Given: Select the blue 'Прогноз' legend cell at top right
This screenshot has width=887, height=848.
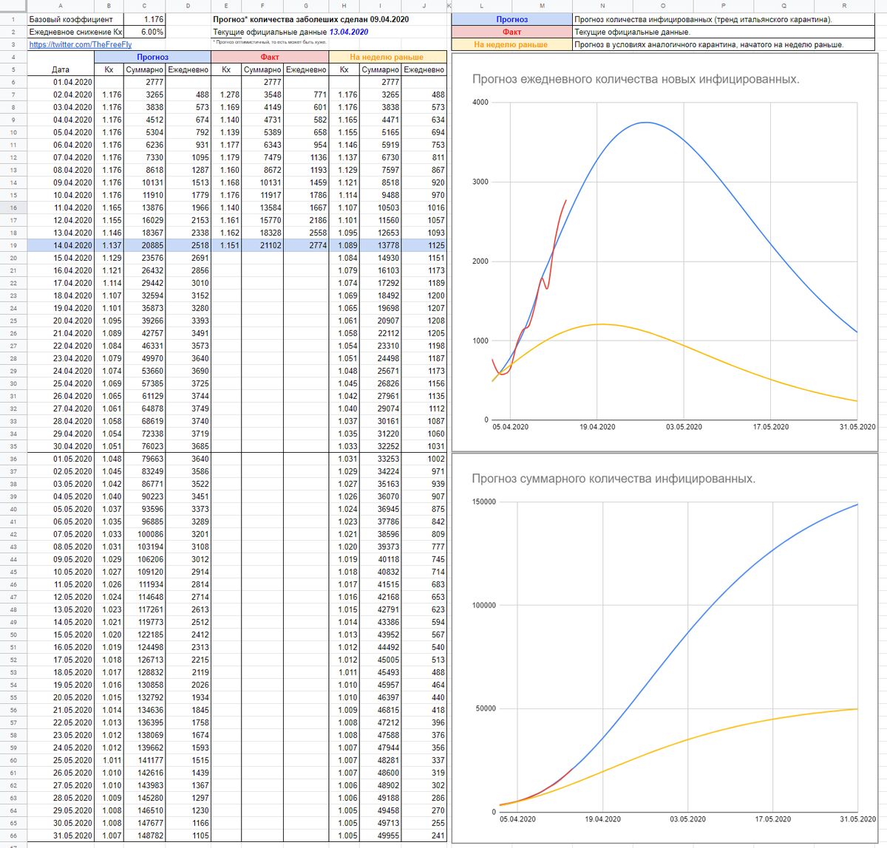Looking at the screenshot, I should 512,19.
